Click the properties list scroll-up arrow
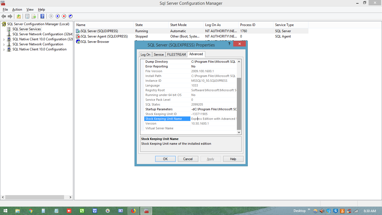The height and width of the screenshot is (215, 382). click(239, 62)
